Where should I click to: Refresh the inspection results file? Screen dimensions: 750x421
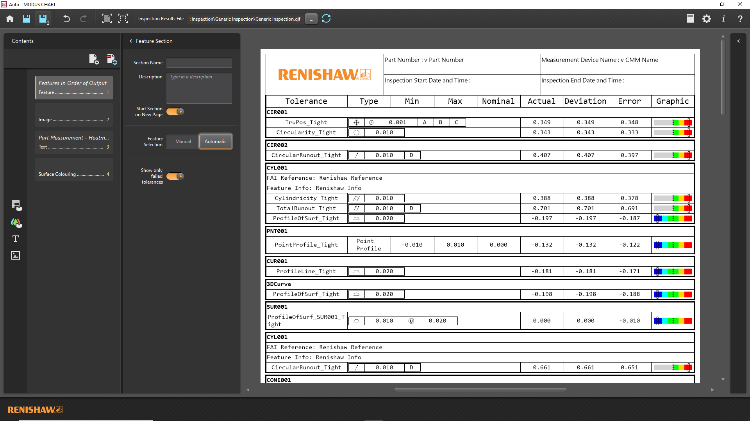326,19
